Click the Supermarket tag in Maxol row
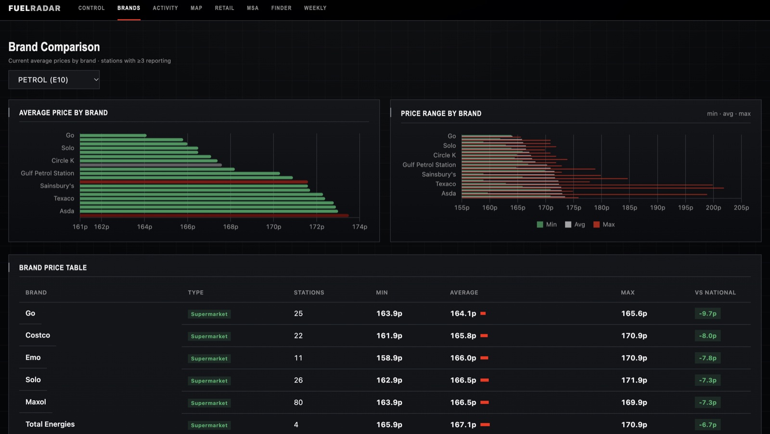This screenshot has width=770, height=434. (209, 403)
